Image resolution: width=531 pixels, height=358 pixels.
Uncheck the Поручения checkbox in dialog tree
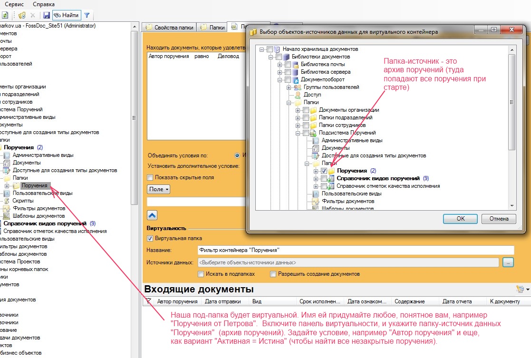click(324, 171)
